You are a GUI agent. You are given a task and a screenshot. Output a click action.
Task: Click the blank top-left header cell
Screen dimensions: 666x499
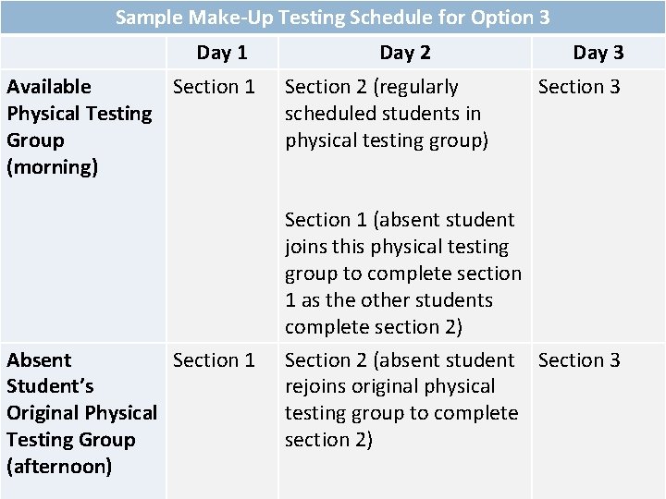tap(83, 53)
